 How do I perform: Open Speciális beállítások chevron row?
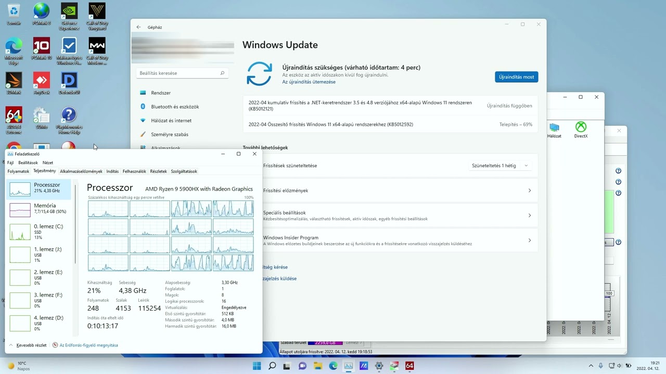click(390, 216)
